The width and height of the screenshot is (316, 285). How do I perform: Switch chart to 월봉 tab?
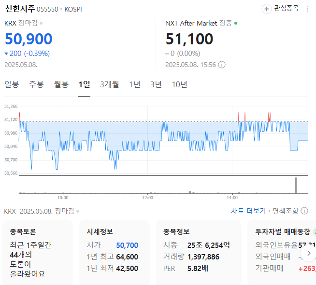click(x=61, y=84)
